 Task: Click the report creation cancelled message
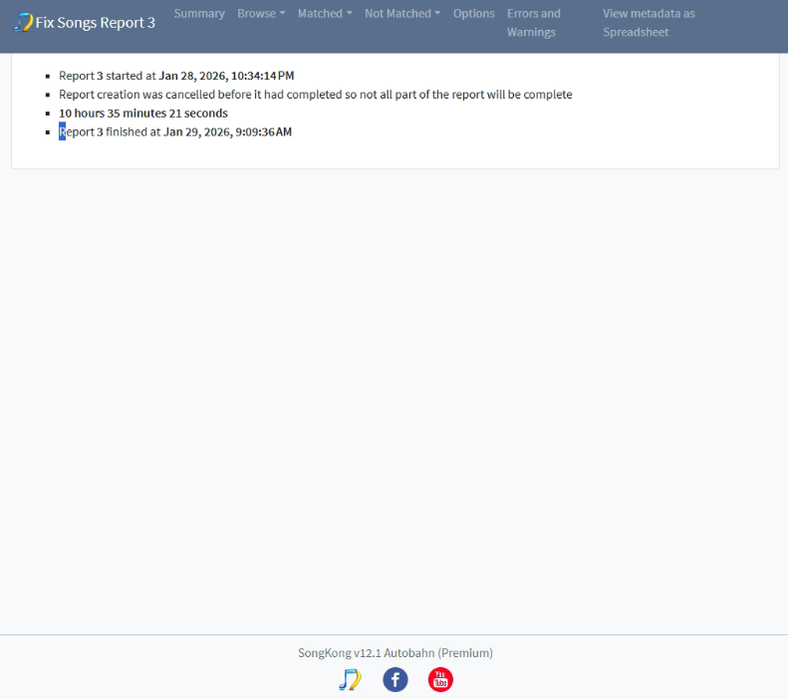pyautogui.click(x=315, y=95)
